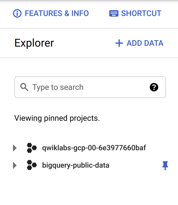Select the qwiklabs-gcp-00-6e3977660baf project name
This screenshot has height=205, width=178.
[x=94, y=148]
